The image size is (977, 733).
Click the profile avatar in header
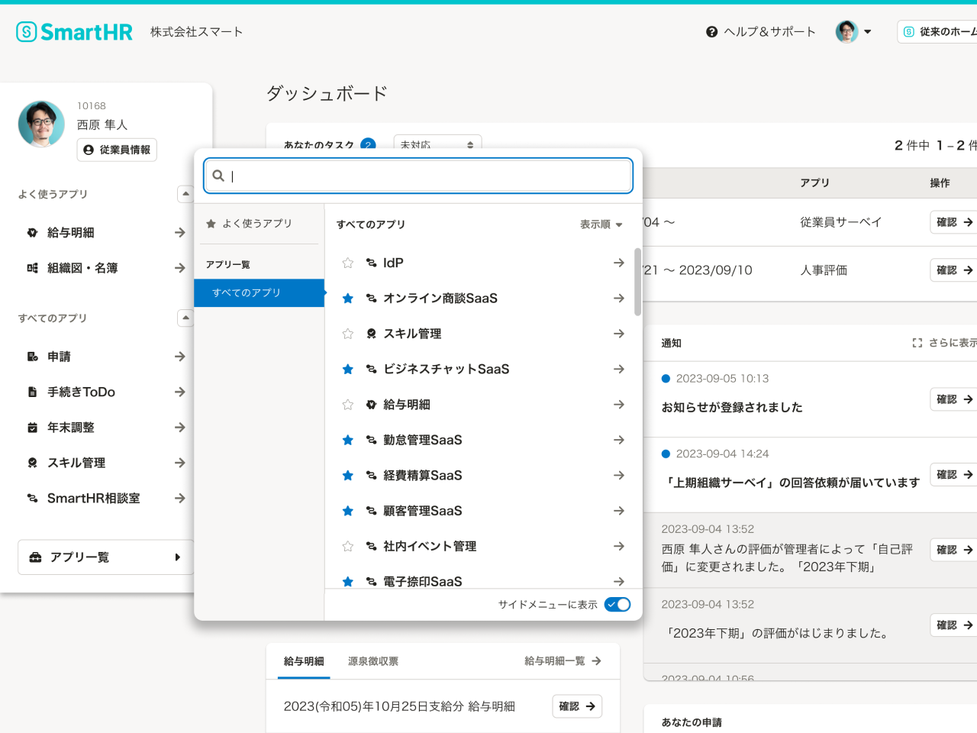tap(846, 31)
